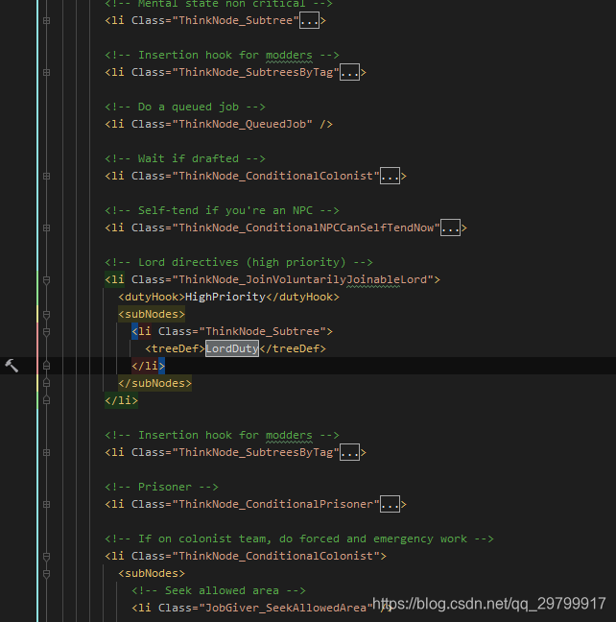Click the ThinkNode_JoinVoluntarilyJoinableLord class name
This screenshot has width=616, height=622.
point(302,279)
